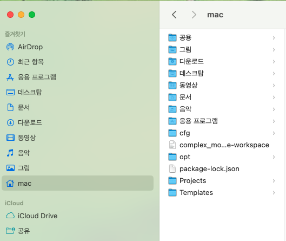Select the iCloud Drive sidebar label
This screenshot has height=241, width=286.
[x=37, y=216]
